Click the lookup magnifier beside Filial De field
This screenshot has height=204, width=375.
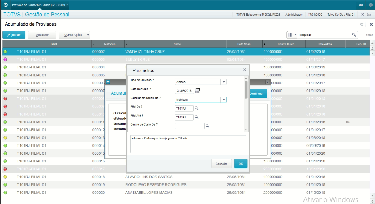click(x=197, y=108)
